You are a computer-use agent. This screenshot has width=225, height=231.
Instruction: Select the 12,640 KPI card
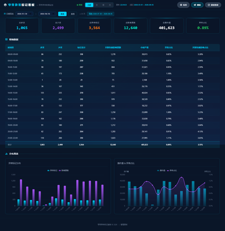point(131,26)
